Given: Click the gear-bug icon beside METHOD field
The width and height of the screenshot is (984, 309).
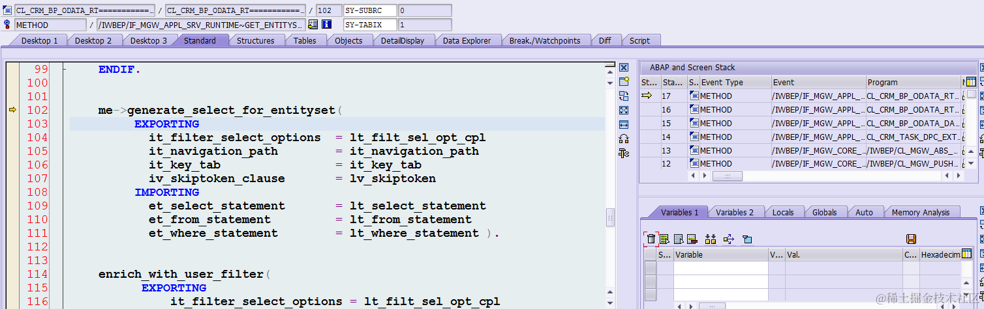Looking at the screenshot, I should click(7, 25).
